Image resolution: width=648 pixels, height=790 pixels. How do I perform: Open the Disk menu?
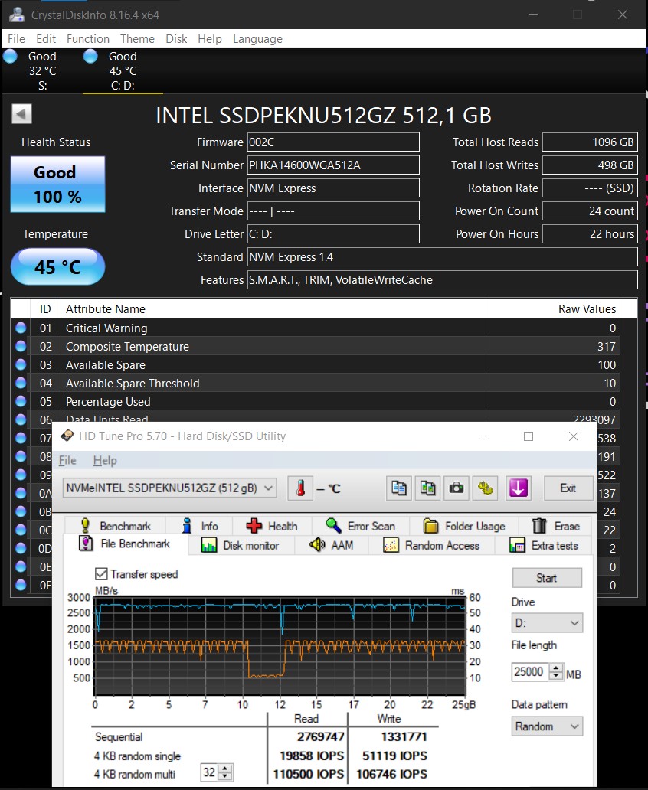pos(176,39)
